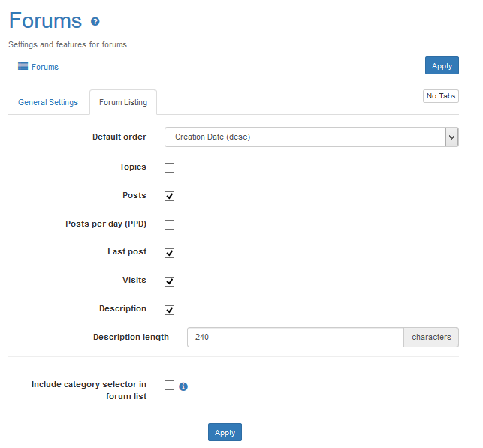The width and height of the screenshot is (483, 448).
Task: Click the list icon next to Forums link
Action: pos(23,66)
